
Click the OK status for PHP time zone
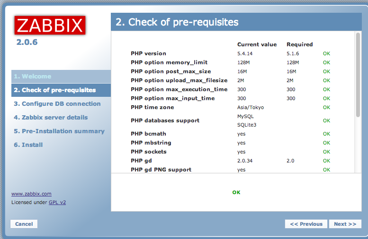[326, 107]
